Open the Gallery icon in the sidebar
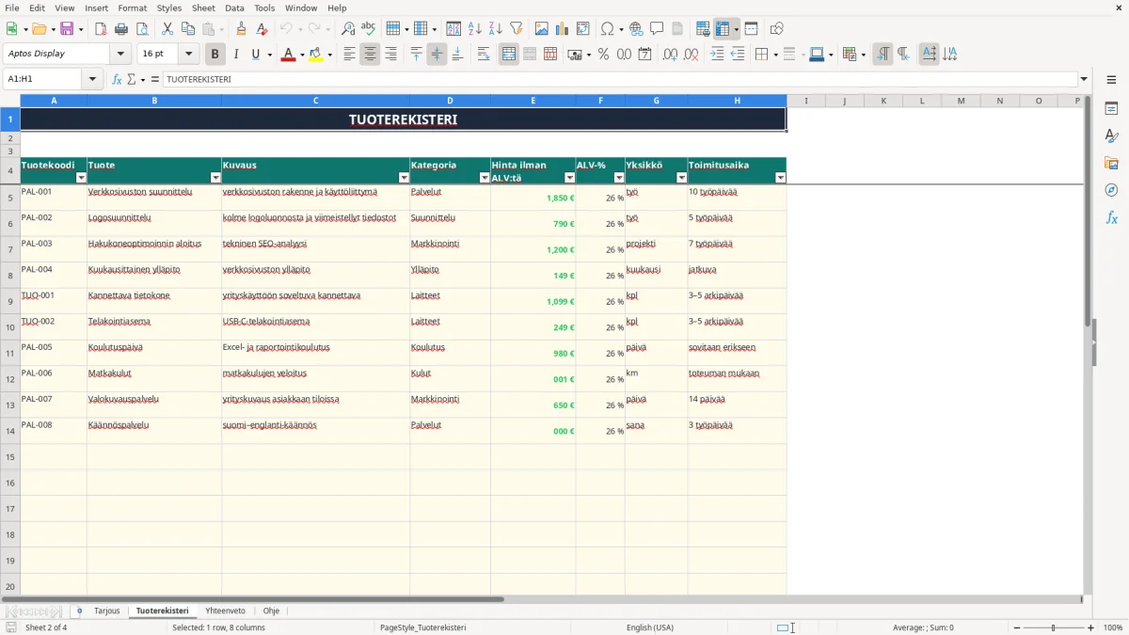This screenshot has height=635, width=1129. pos(1111,163)
